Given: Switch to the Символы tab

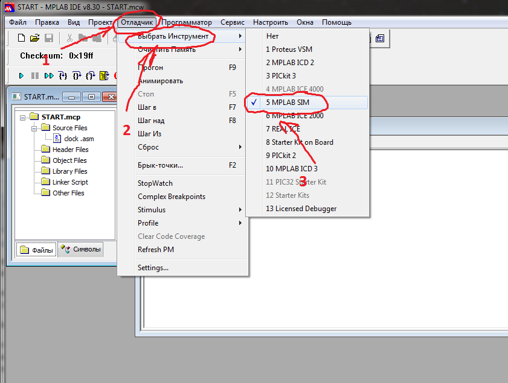Looking at the screenshot, I should pyautogui.click(x=81, y=250).
